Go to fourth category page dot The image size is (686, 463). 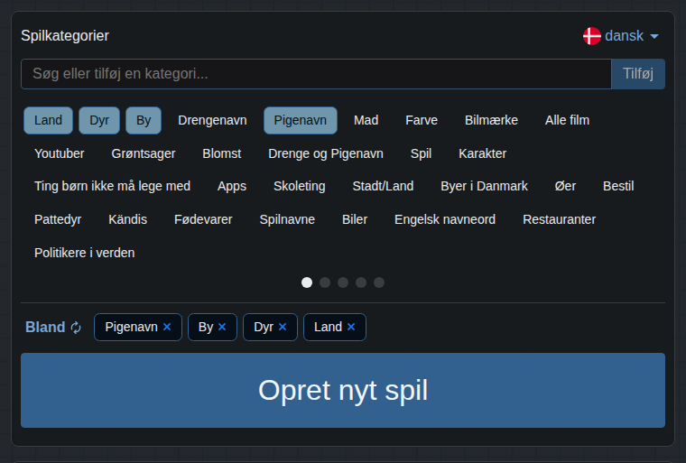click(361, 282)
